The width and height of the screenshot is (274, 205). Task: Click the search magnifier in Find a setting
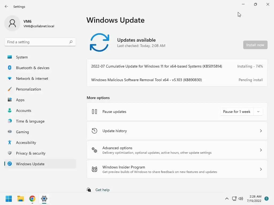pos(71,42)
